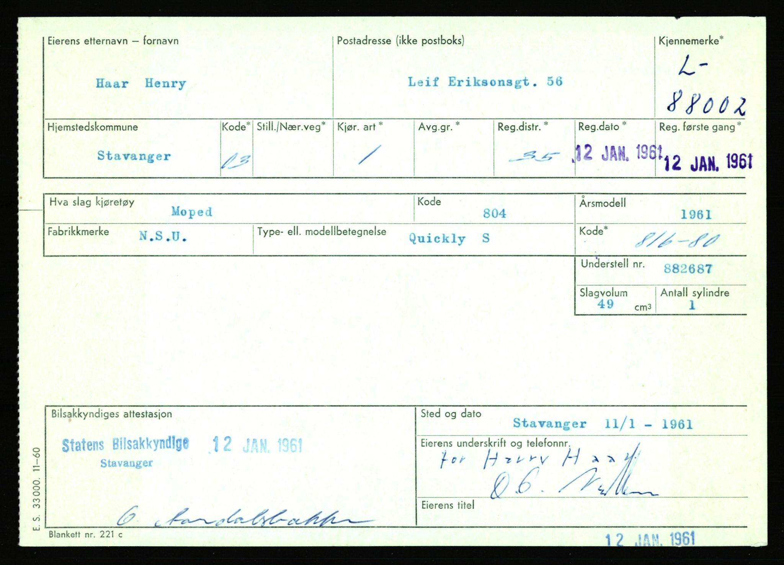
Task: Click the 'Eierens underskrift og telefonnr.' label
Action: click(x=496, y=443)
